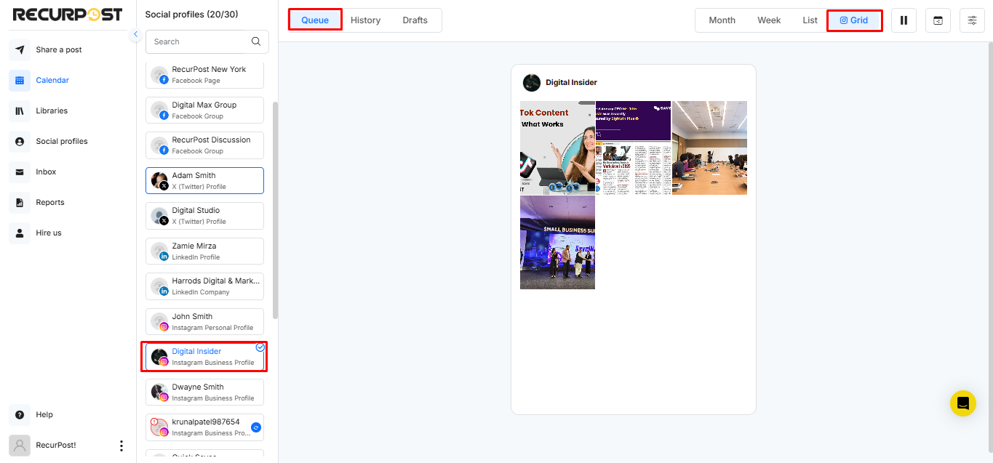Viewport: 993px width, 463px height.
Task: Open Social profiles in the left navigation
Action: pos(62,142)
